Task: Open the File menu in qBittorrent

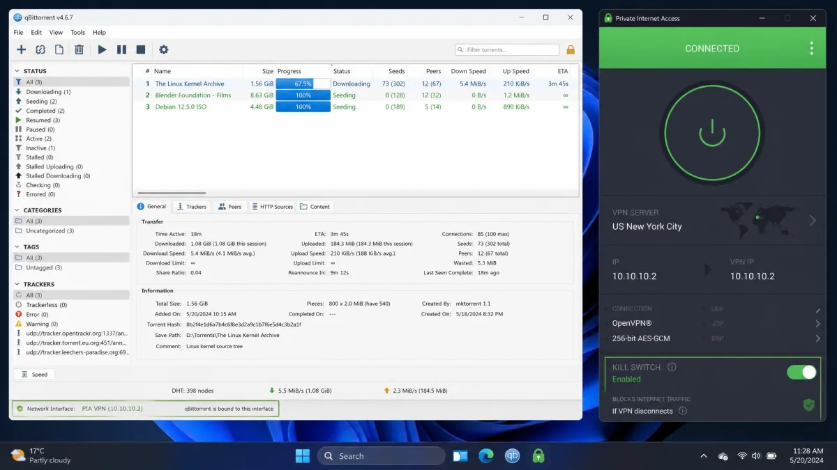Action: click(x=19, y=32)
